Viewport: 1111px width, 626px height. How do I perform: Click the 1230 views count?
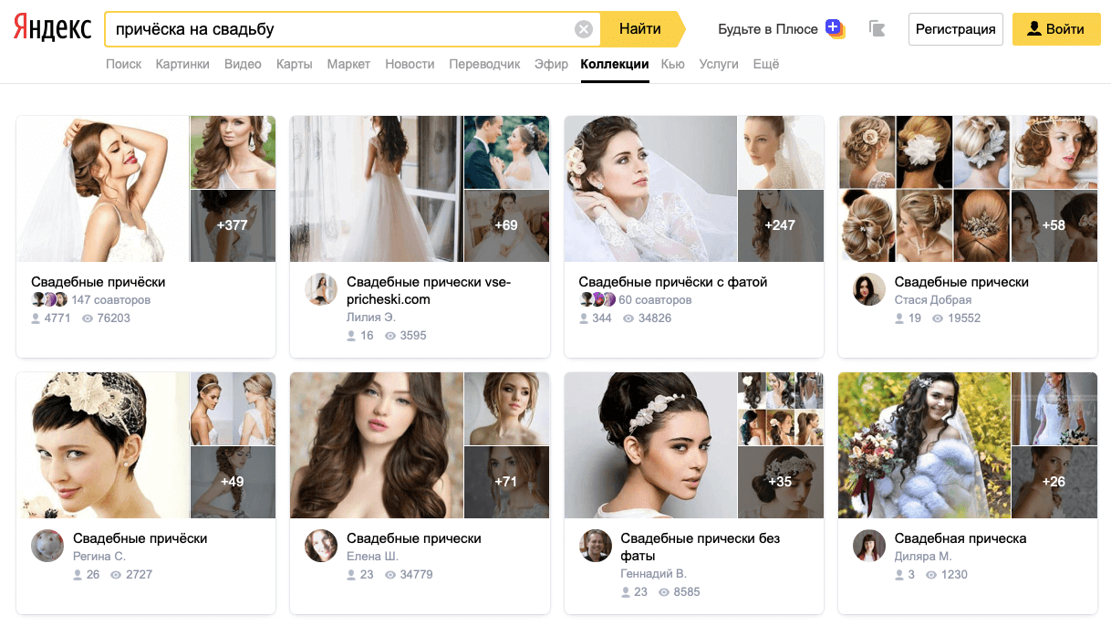955,575
